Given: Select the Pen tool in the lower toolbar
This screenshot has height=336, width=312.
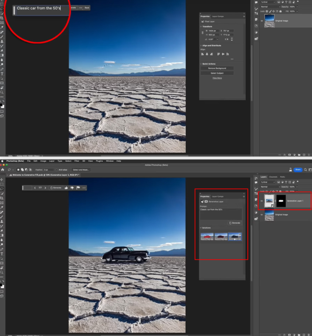Looking at the screenshot, I should click(x=2, y=249).
